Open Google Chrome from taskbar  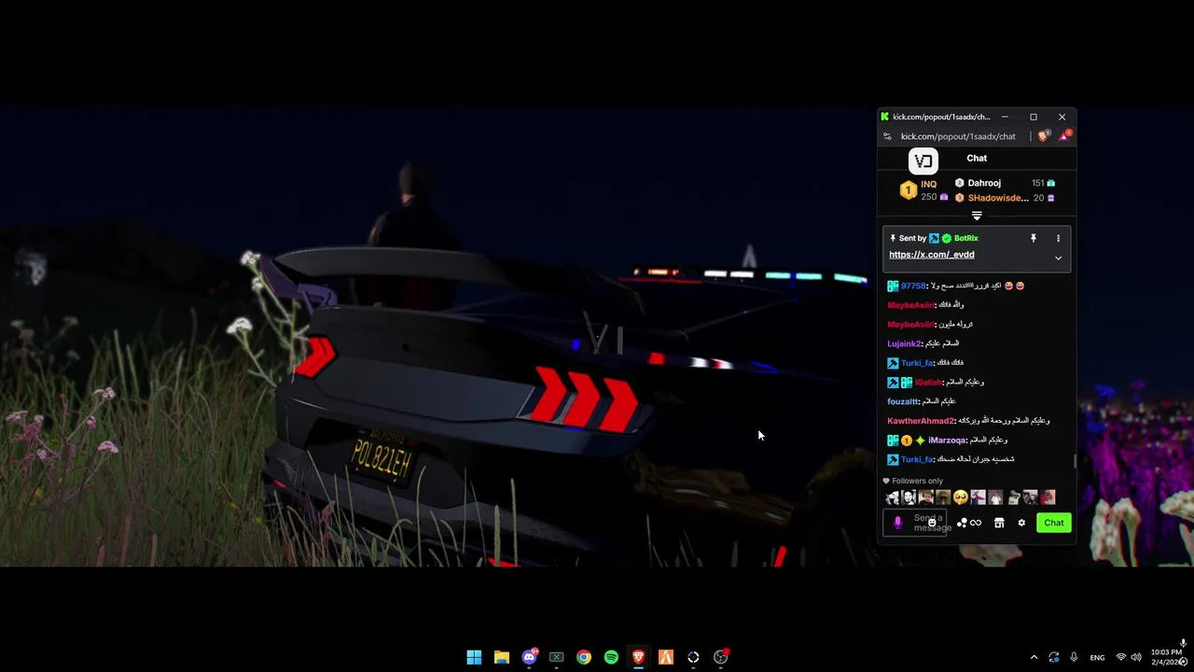(583, 657)
